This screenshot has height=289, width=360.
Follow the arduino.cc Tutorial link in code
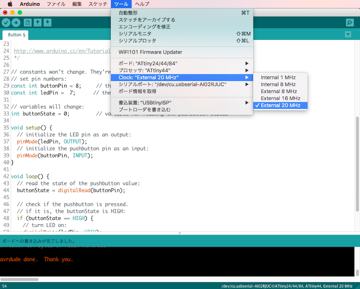pos(62,51)
